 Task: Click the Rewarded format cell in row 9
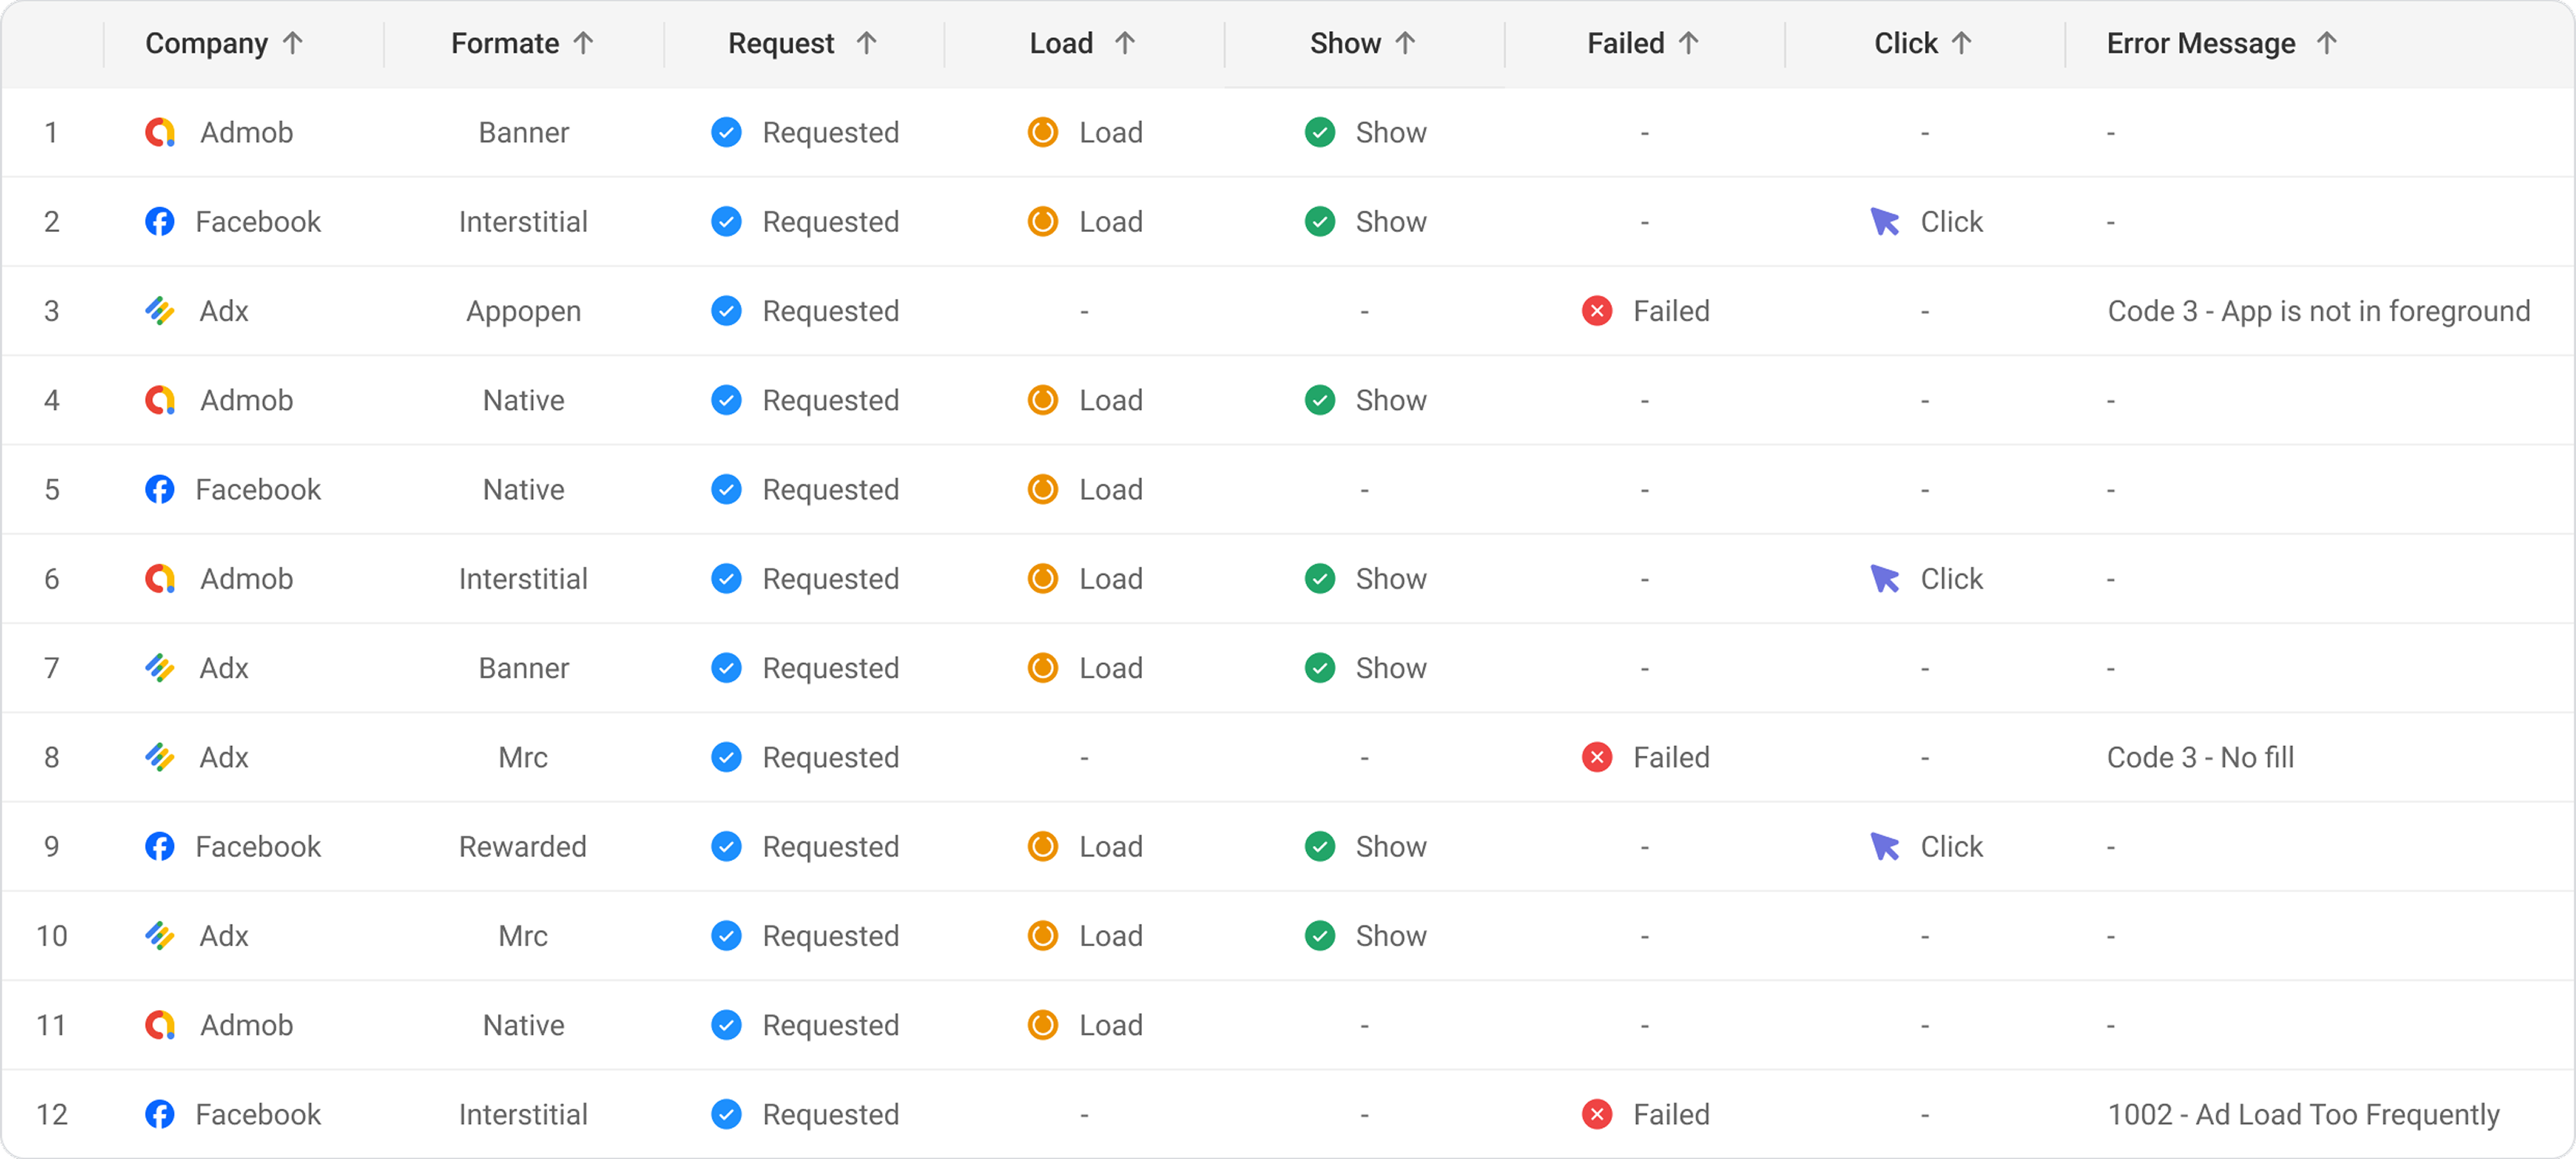[523, 847]
